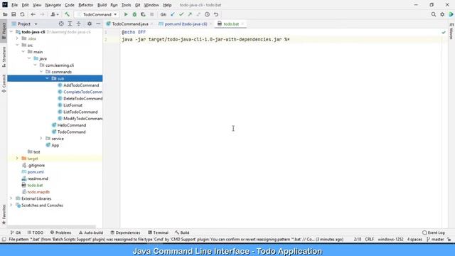
Task: Click the Git push arrow icon
Action: (x=190, y=14)
